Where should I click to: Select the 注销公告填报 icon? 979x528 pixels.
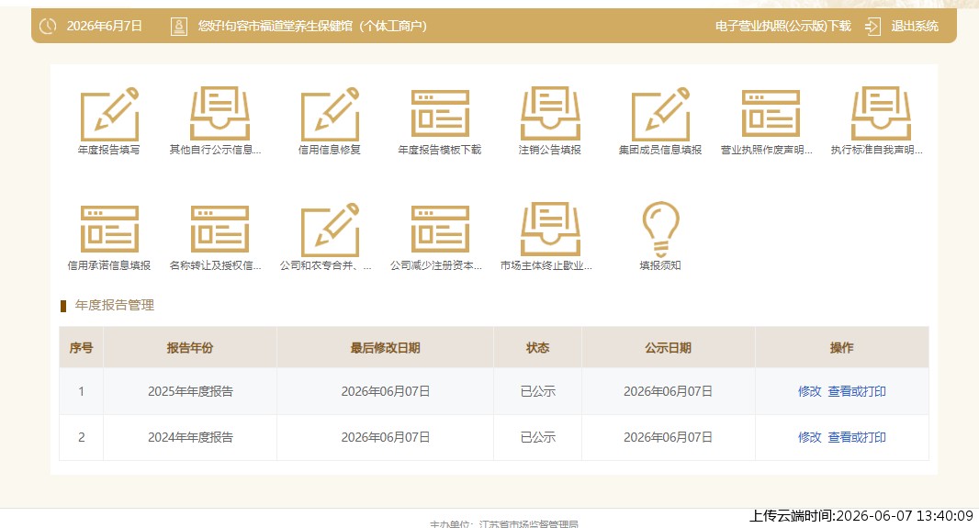coord(550,114)
